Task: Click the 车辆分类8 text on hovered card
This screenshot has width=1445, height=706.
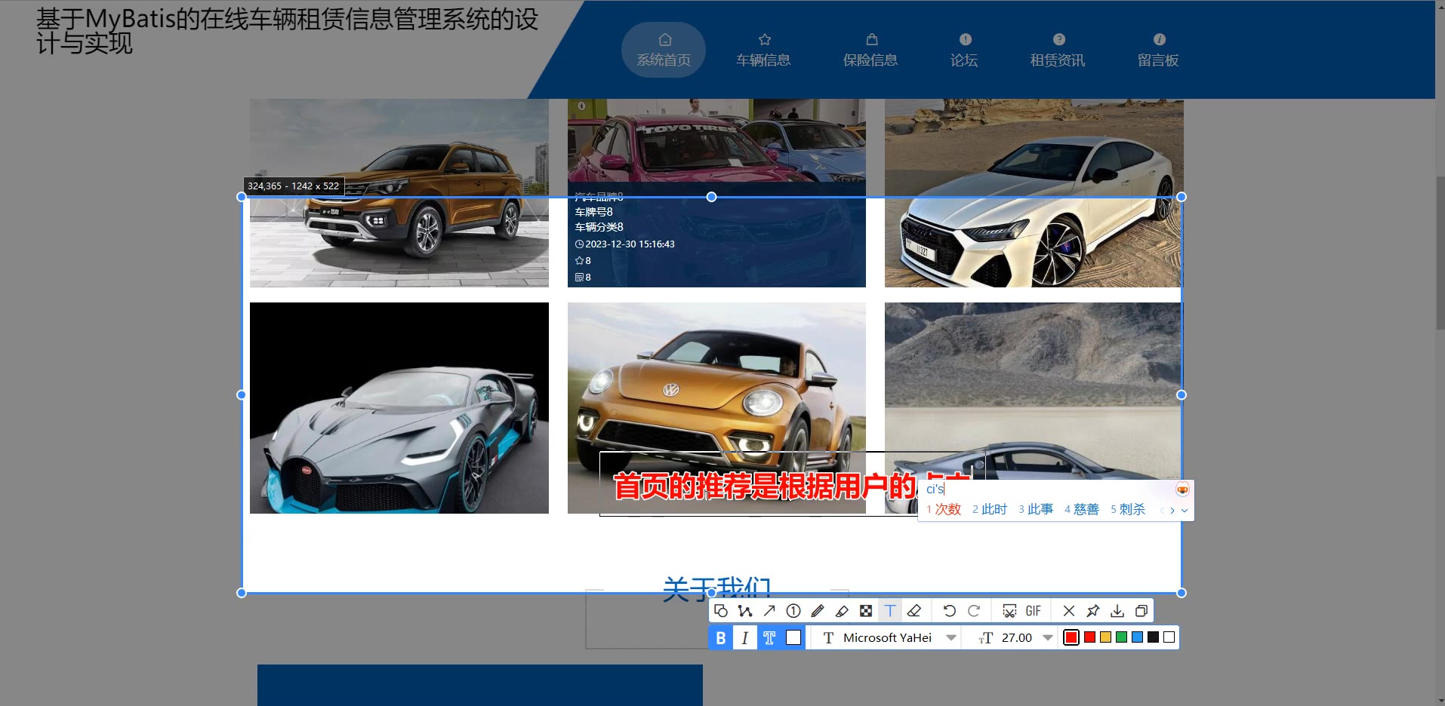Action: [x=599, y=227]
